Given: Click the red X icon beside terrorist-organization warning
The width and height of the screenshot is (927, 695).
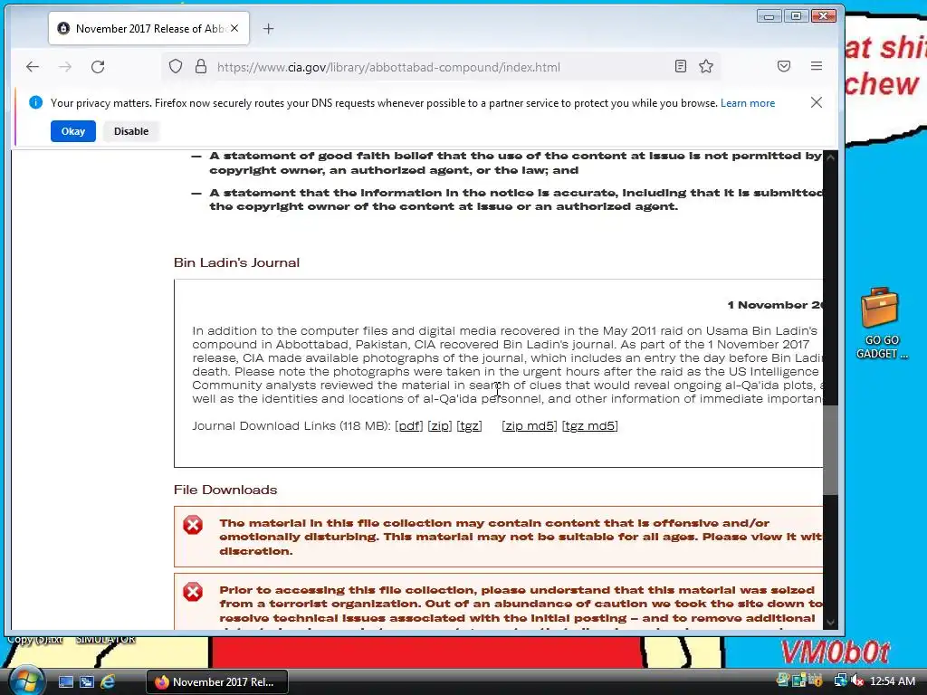Looking at the screenshot, I should point(193,592).
